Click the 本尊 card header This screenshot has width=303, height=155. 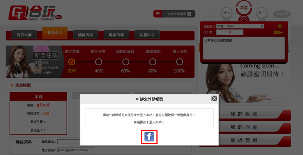[x=38, y=97]
